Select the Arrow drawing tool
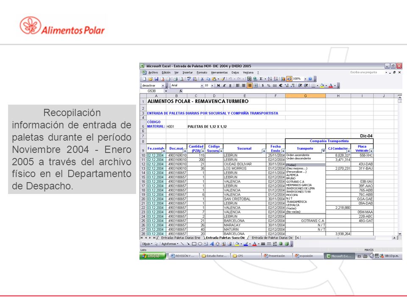Image resolution: width=407 pixels, height=305 pixels. point(188,244)
